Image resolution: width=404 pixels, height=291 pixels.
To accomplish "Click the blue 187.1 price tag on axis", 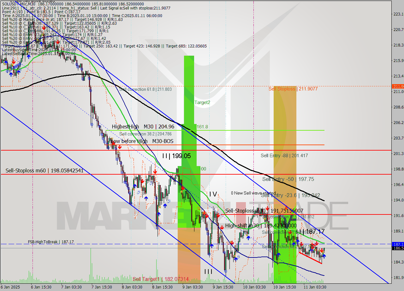I will (397, 244).
